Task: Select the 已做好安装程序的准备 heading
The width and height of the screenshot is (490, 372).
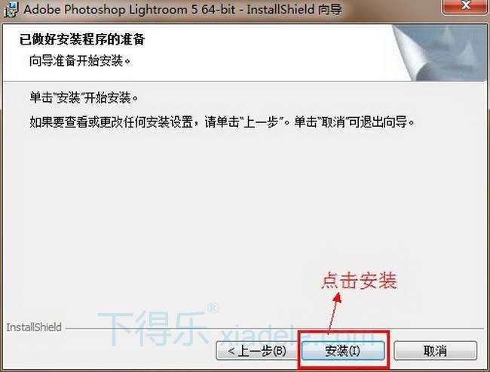Action: [82, 39]
